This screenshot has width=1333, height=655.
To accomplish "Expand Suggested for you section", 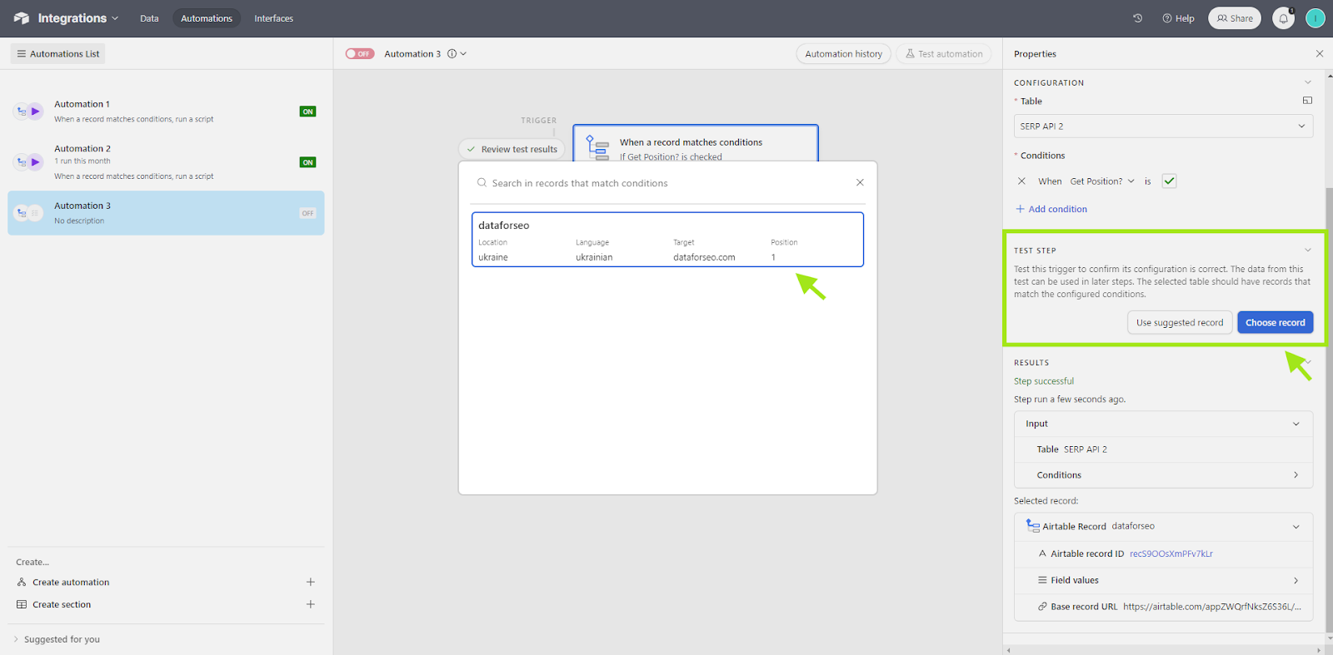I will (x=57, y=639).
